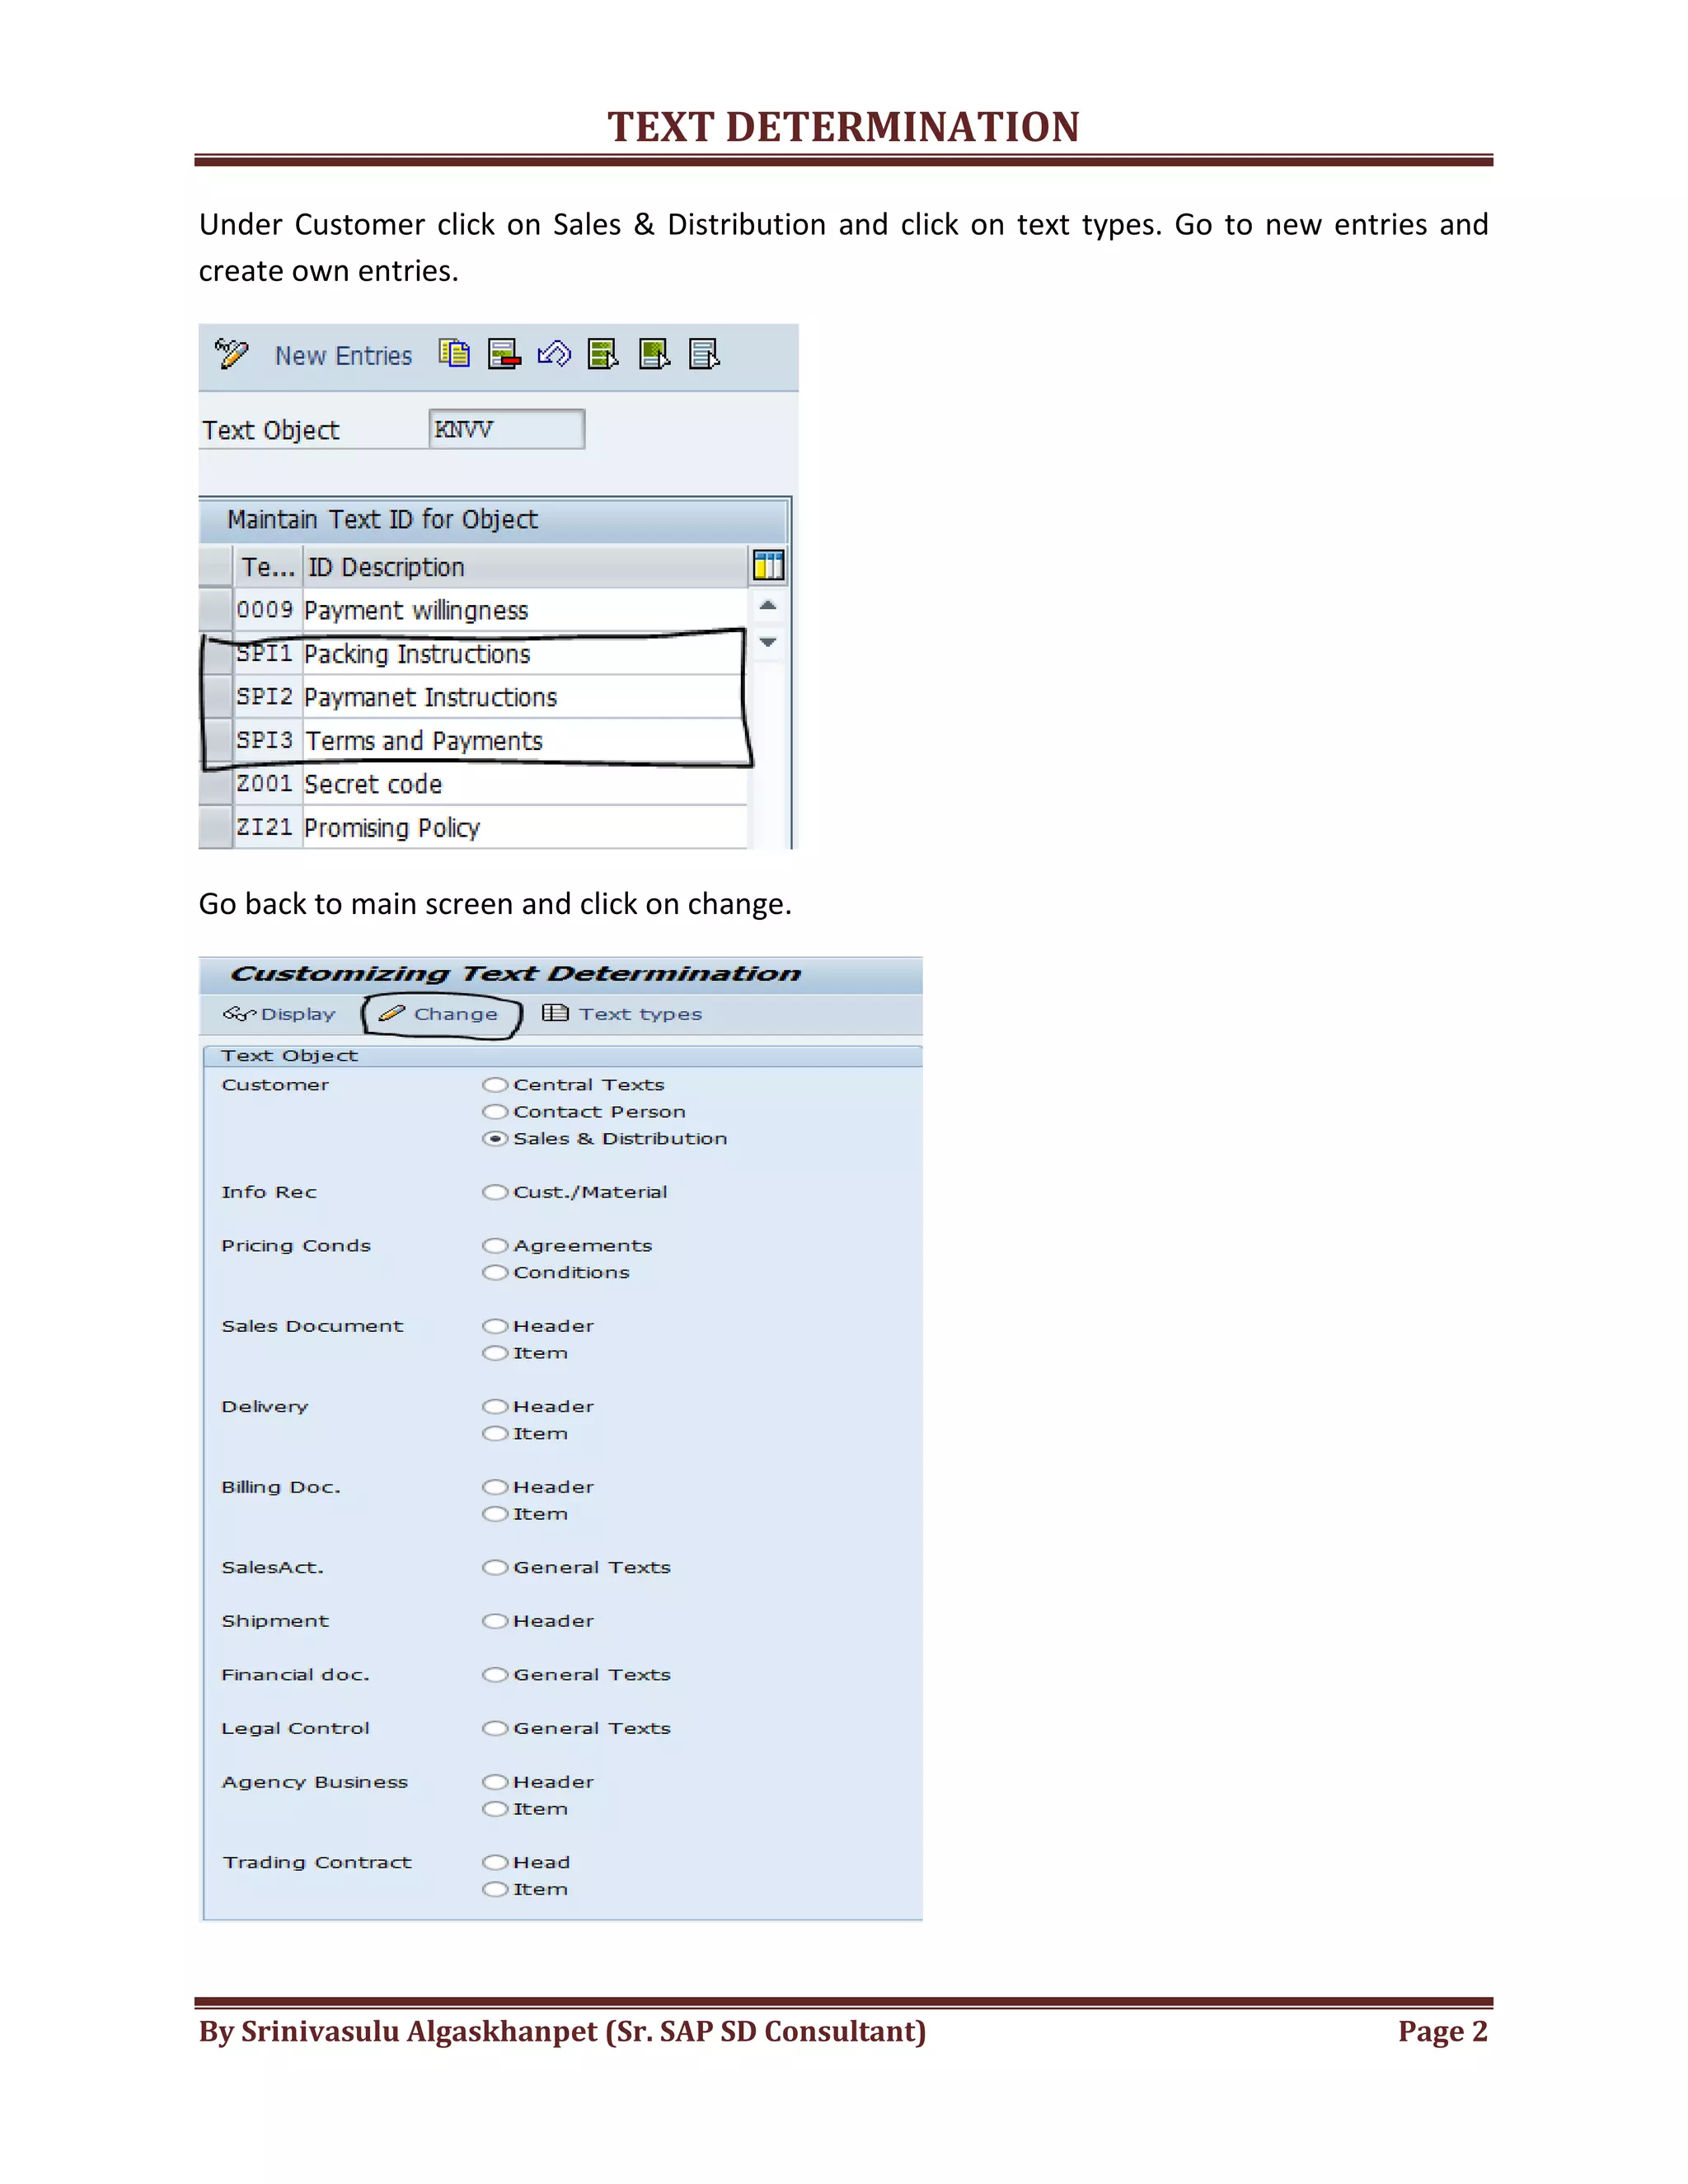
Task: Select row marker for SPI1 Packing Instructions
Action: [x=216, y=654]
